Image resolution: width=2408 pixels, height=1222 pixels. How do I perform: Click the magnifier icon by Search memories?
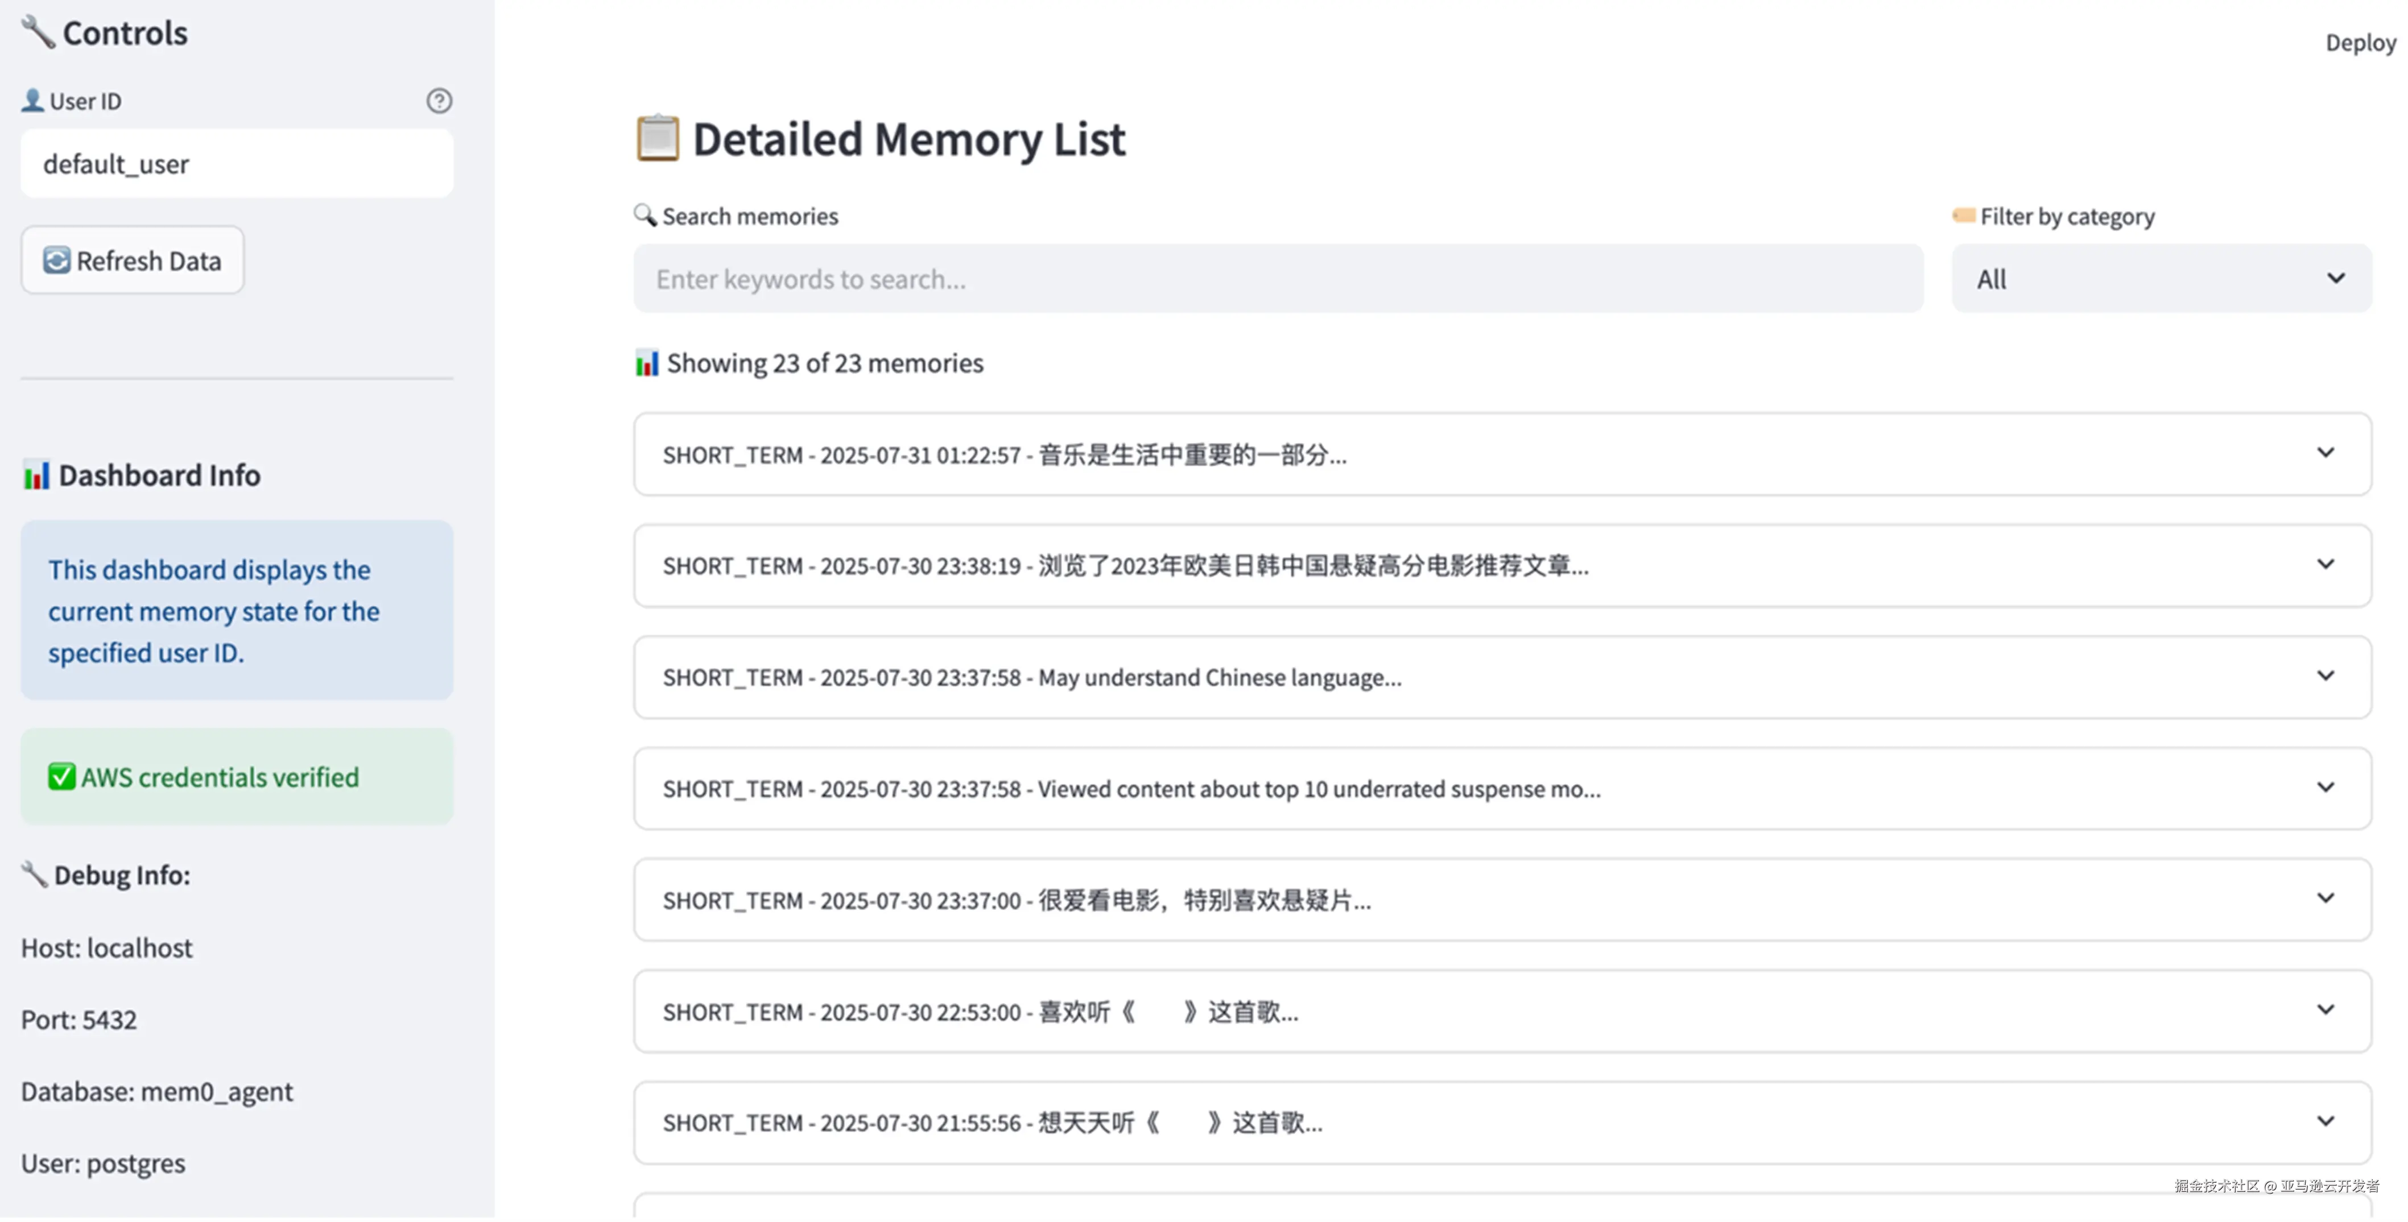[x=644, y=216]
